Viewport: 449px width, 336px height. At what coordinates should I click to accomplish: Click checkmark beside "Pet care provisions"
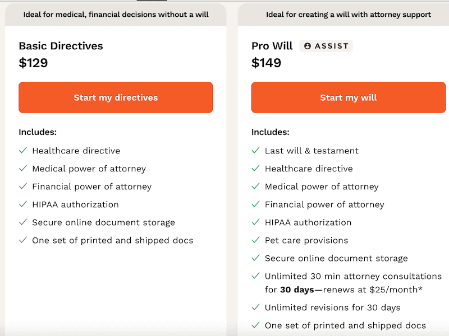[255, 240]
